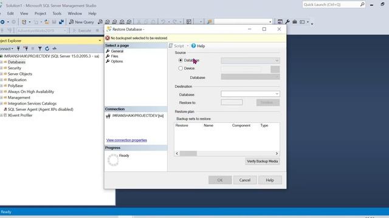Click the device browse button beside Device field
The image size is (389, 218).
(275, 69)
